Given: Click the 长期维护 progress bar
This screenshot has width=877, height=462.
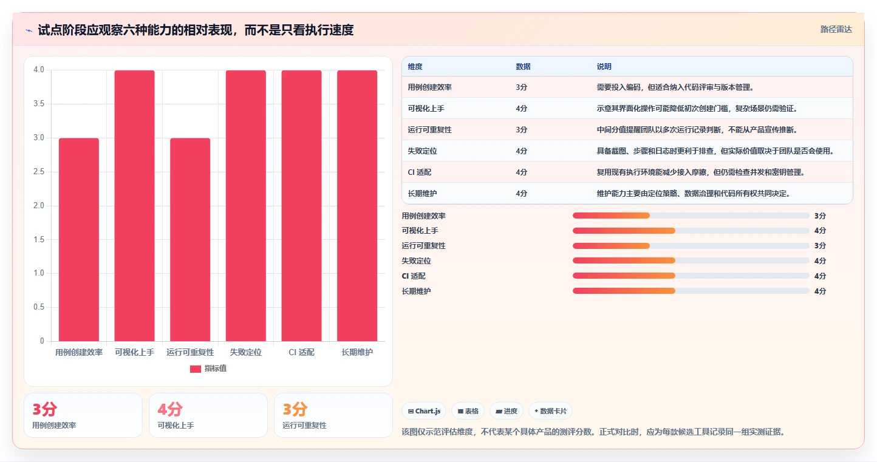Looking at the screenshot, I should coord(691,291).
